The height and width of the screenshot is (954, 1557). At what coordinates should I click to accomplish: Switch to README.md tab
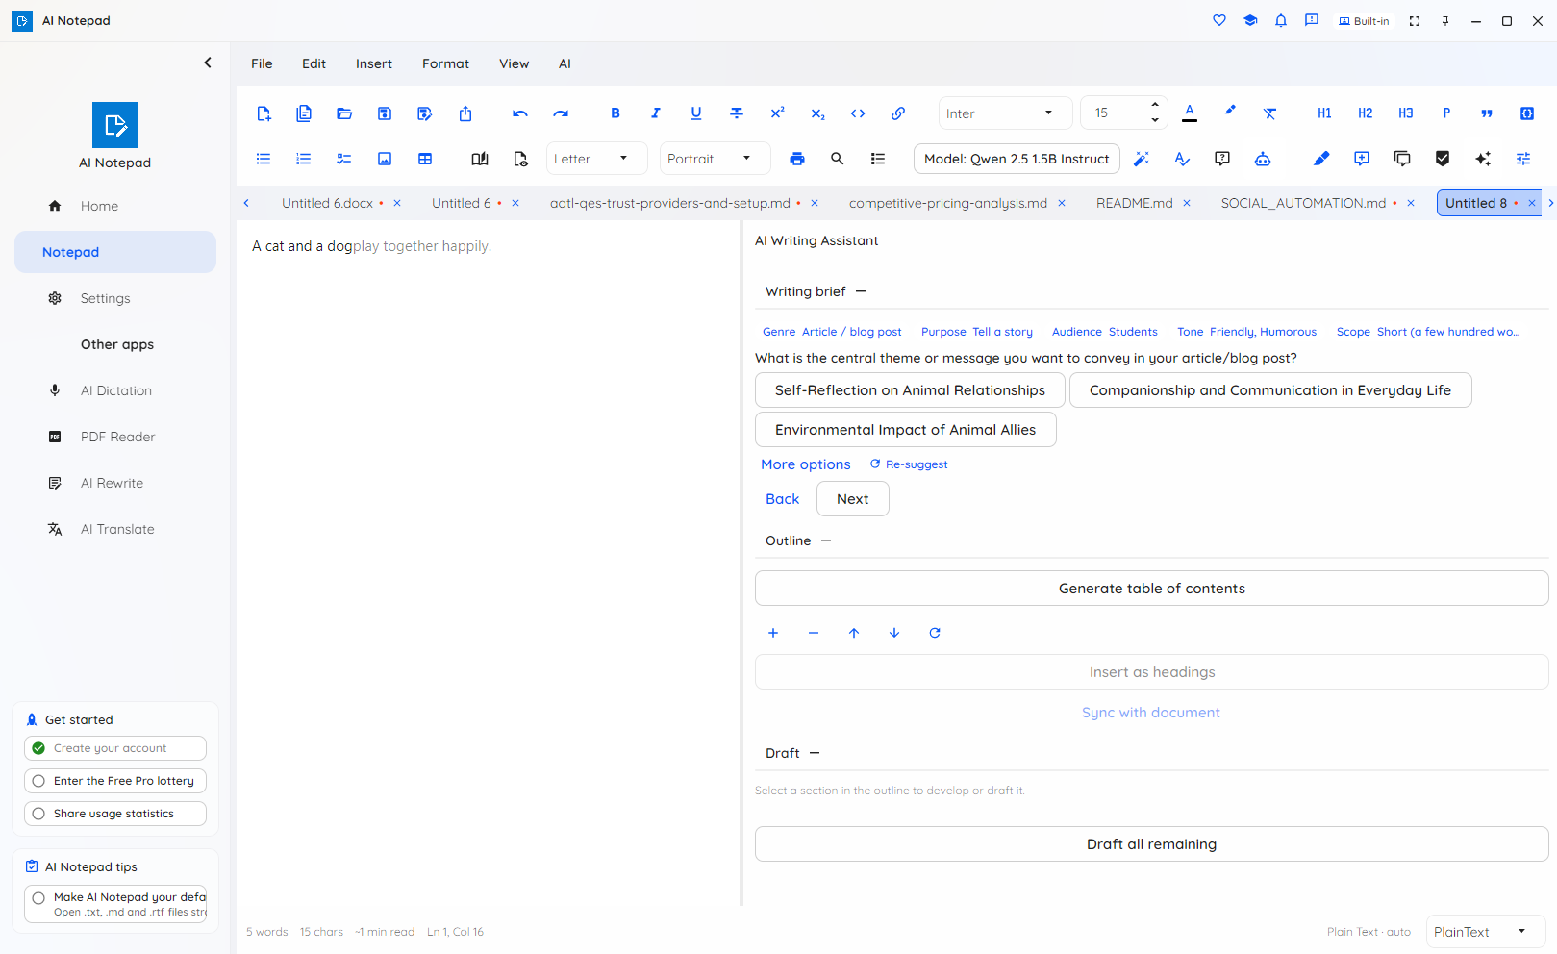tap(1135, 203)
